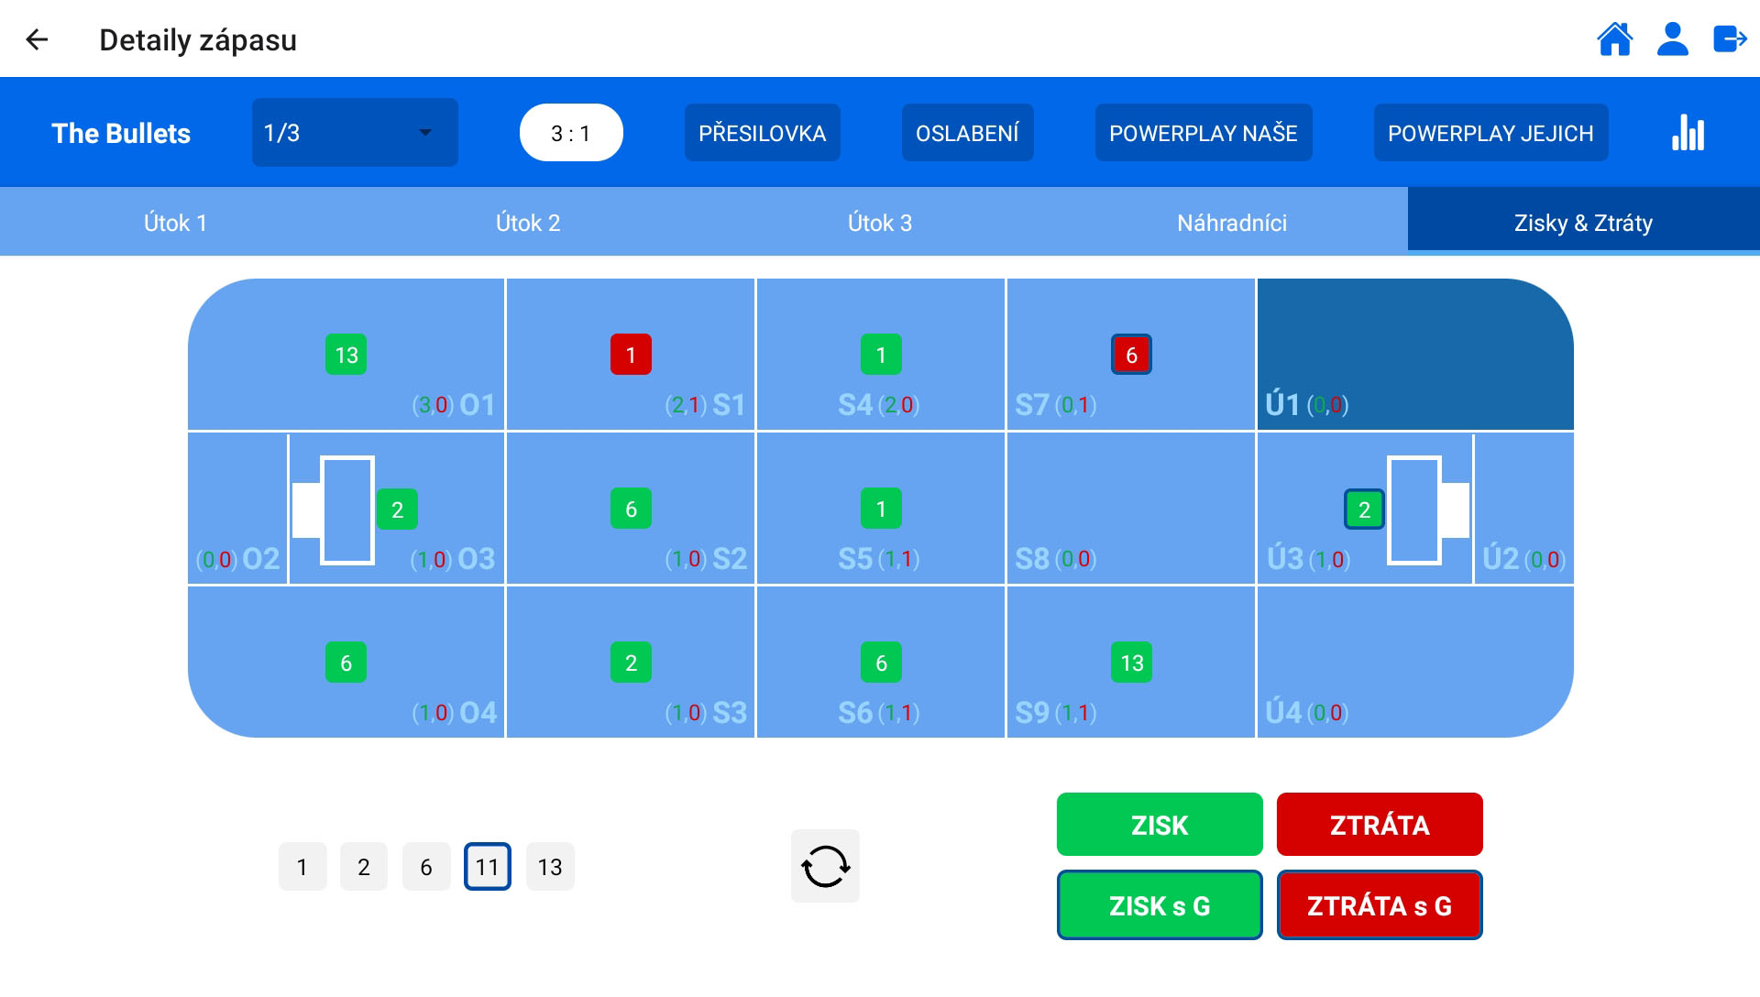The height and width of the screenshot is (997, 1760).
Task: Click the dropdown arrow next to 1/3
Action: coord(425,134)
